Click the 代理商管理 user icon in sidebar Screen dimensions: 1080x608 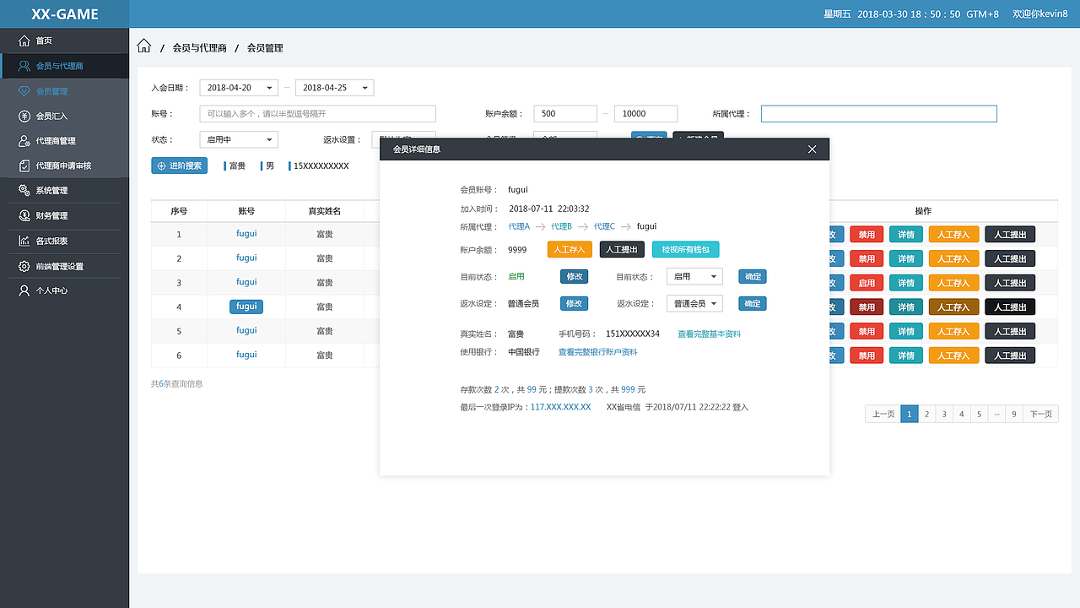click(24, 141)
